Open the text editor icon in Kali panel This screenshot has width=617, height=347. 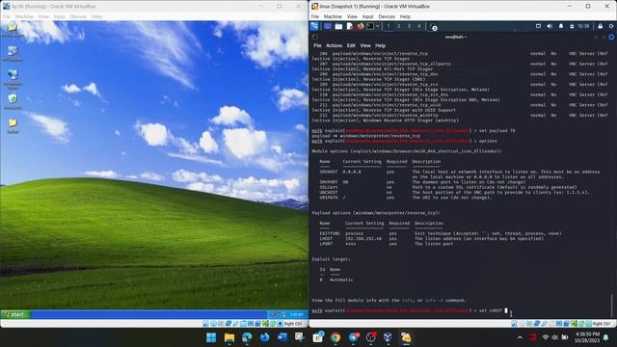349,26
